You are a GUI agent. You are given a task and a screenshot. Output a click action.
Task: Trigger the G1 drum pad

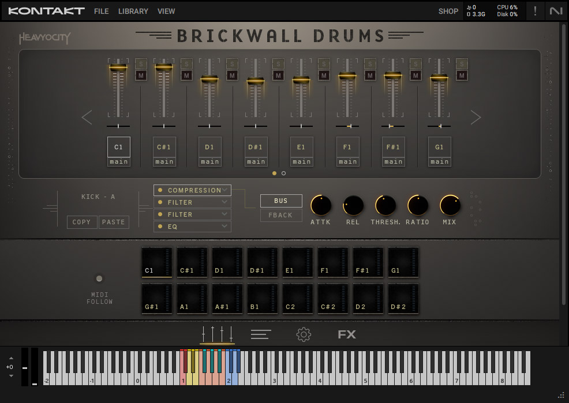[x=403, y=262]
